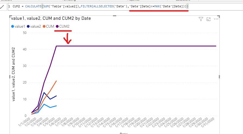This screenshot has width=243, height=134.
Task: Click the y-axis title label
Action: click(14, 74)
